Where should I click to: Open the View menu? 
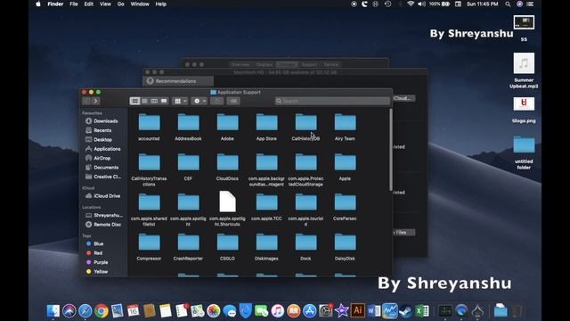pos(105,4)
